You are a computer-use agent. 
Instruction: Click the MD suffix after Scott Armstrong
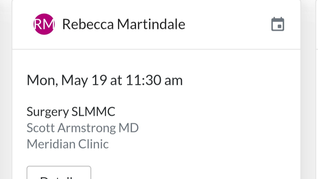click(x=129, y=128)
